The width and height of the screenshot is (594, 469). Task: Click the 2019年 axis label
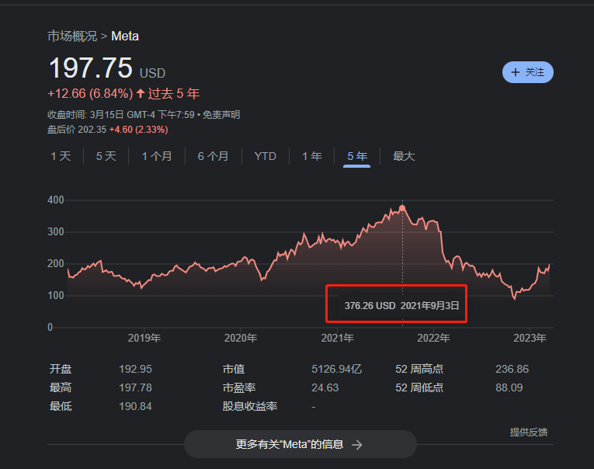tap(144, 338)
